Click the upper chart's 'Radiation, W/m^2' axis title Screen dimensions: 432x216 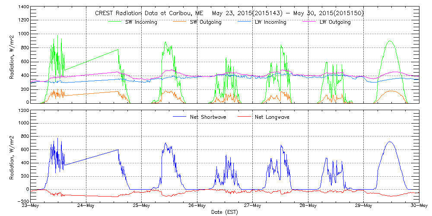click(x=12, y=55)
